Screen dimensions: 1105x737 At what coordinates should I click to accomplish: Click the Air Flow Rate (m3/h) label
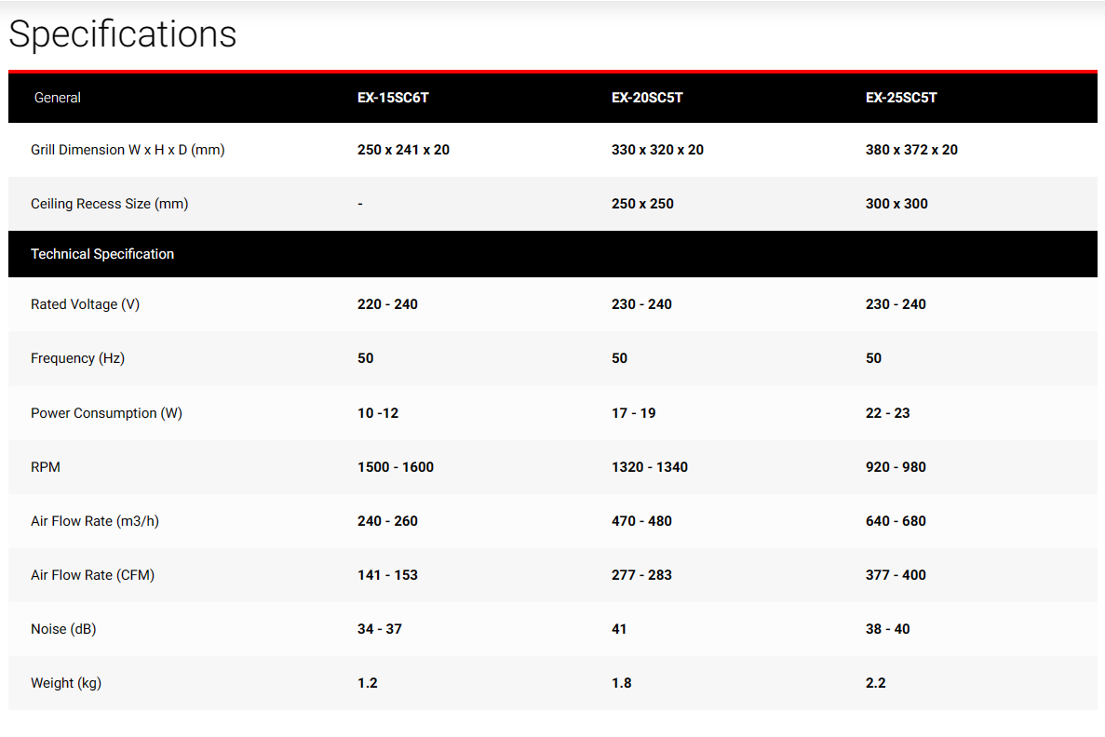(x=95, y=521)
